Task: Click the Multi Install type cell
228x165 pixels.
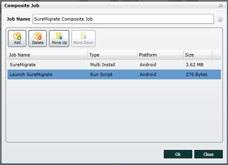Action: (103, 65)
